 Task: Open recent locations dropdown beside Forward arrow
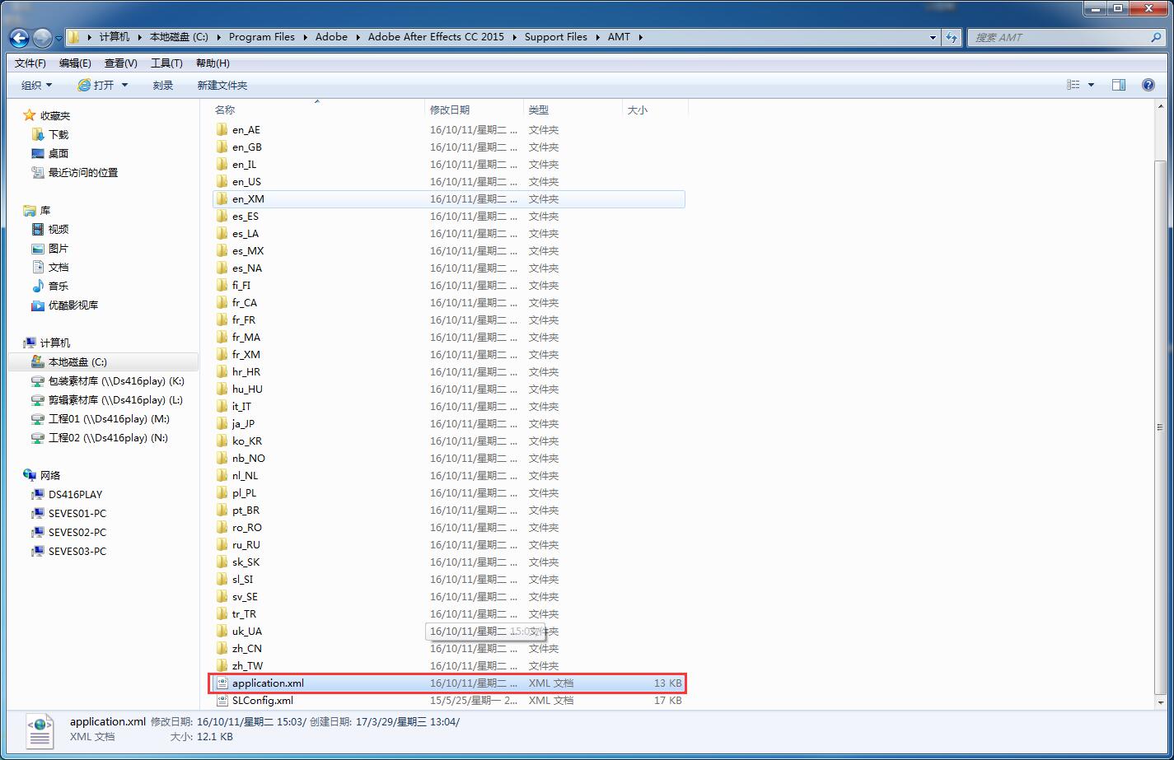click(58, 38)
